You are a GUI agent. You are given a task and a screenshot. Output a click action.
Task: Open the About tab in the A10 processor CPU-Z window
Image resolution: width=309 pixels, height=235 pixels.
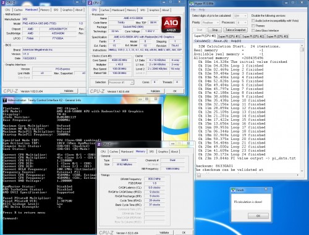[166, 10]
